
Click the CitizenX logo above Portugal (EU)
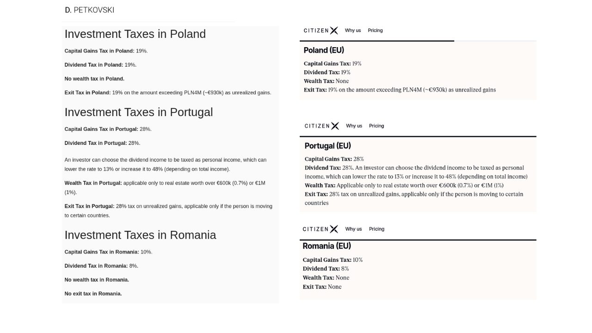pyautogui.click(x=321, y=126)
